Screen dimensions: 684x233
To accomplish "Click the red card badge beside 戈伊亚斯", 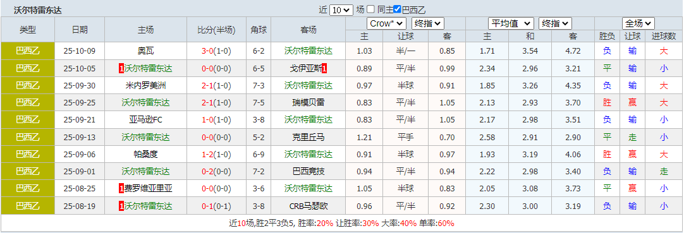I will coord(324,68).
